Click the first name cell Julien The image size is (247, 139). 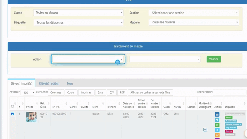click(x=110, y=114)
